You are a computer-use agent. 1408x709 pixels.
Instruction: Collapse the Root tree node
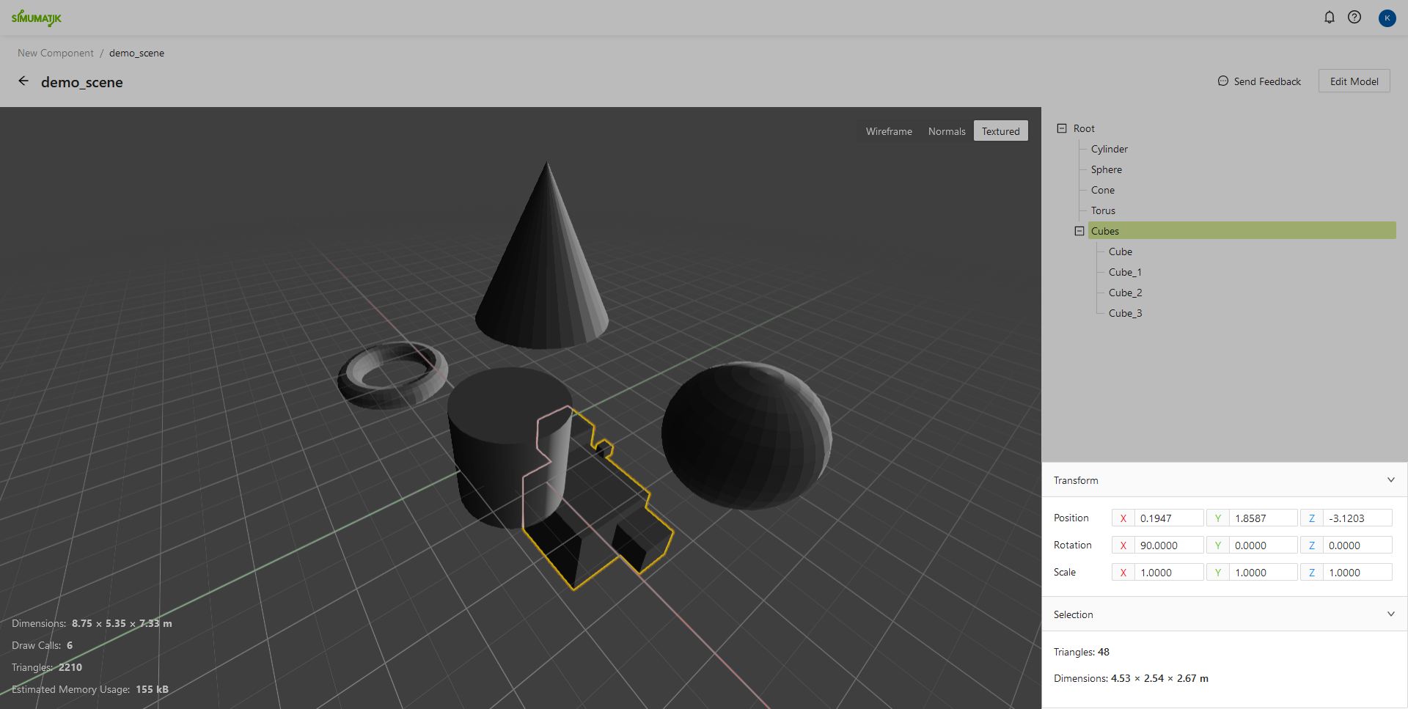coord(1061,128)
